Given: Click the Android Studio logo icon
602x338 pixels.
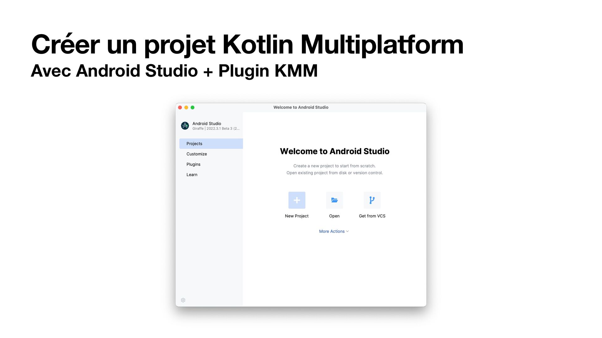Looking at the screenshot, I should pyautogui.click(x=185, y=126).
